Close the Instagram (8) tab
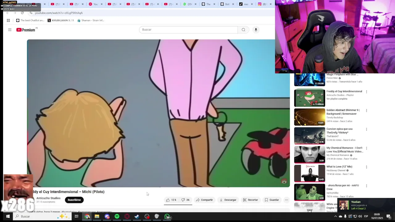The height and width of the screenshot is (222, 395). click(271, 4)
